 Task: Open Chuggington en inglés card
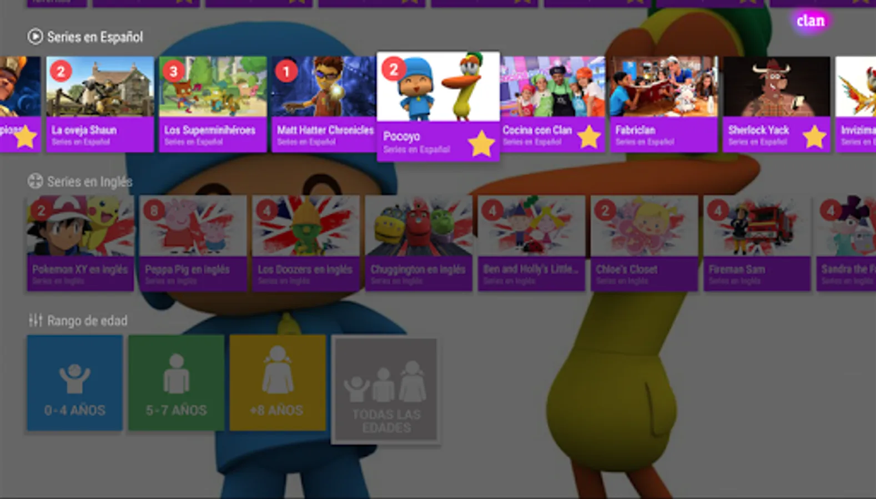pyautogui.click(x=419, y=243)
